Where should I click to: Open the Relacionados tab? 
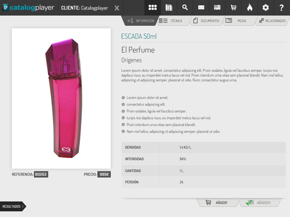[x=272, y=21]
